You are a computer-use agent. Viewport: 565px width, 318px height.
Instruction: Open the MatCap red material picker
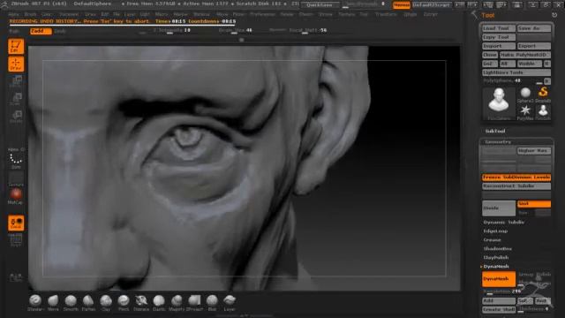[16, 196]
